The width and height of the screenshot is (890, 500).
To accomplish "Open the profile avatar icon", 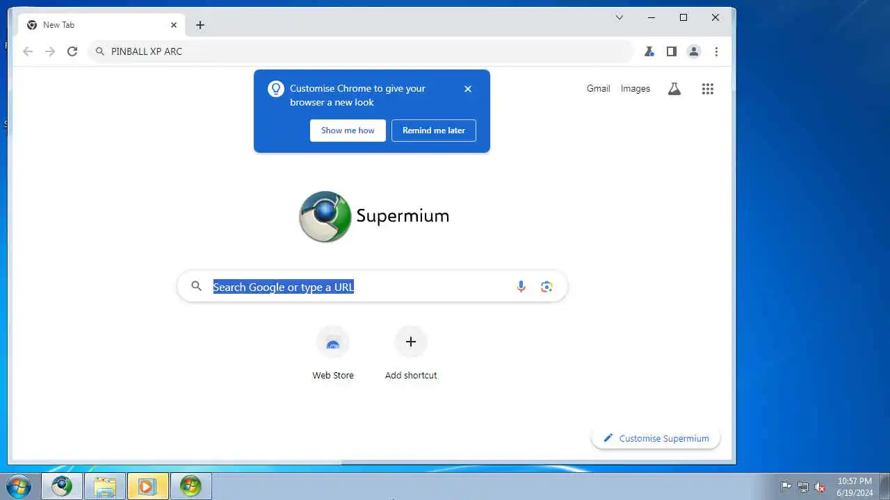I will [694, 51].
